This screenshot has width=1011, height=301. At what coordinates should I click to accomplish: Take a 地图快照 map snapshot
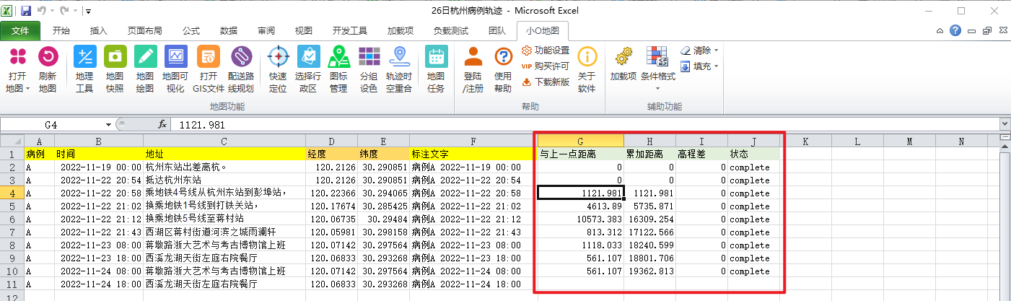pos(115,70)
